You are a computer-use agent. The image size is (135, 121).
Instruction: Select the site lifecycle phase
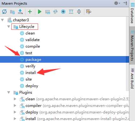[29, 79]
